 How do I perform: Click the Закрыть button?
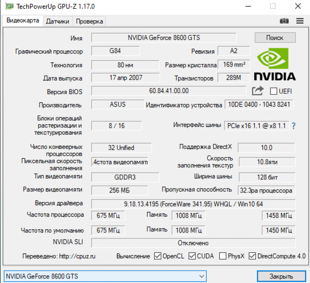pos(281,276)
